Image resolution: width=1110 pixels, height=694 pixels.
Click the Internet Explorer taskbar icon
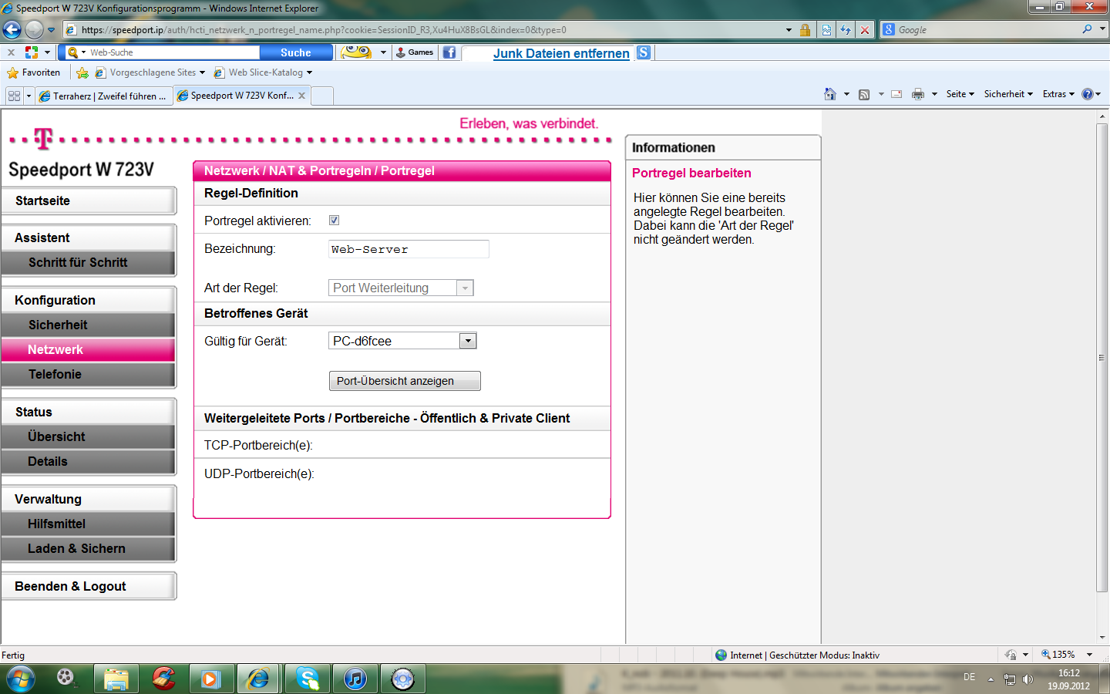point(259,679)
